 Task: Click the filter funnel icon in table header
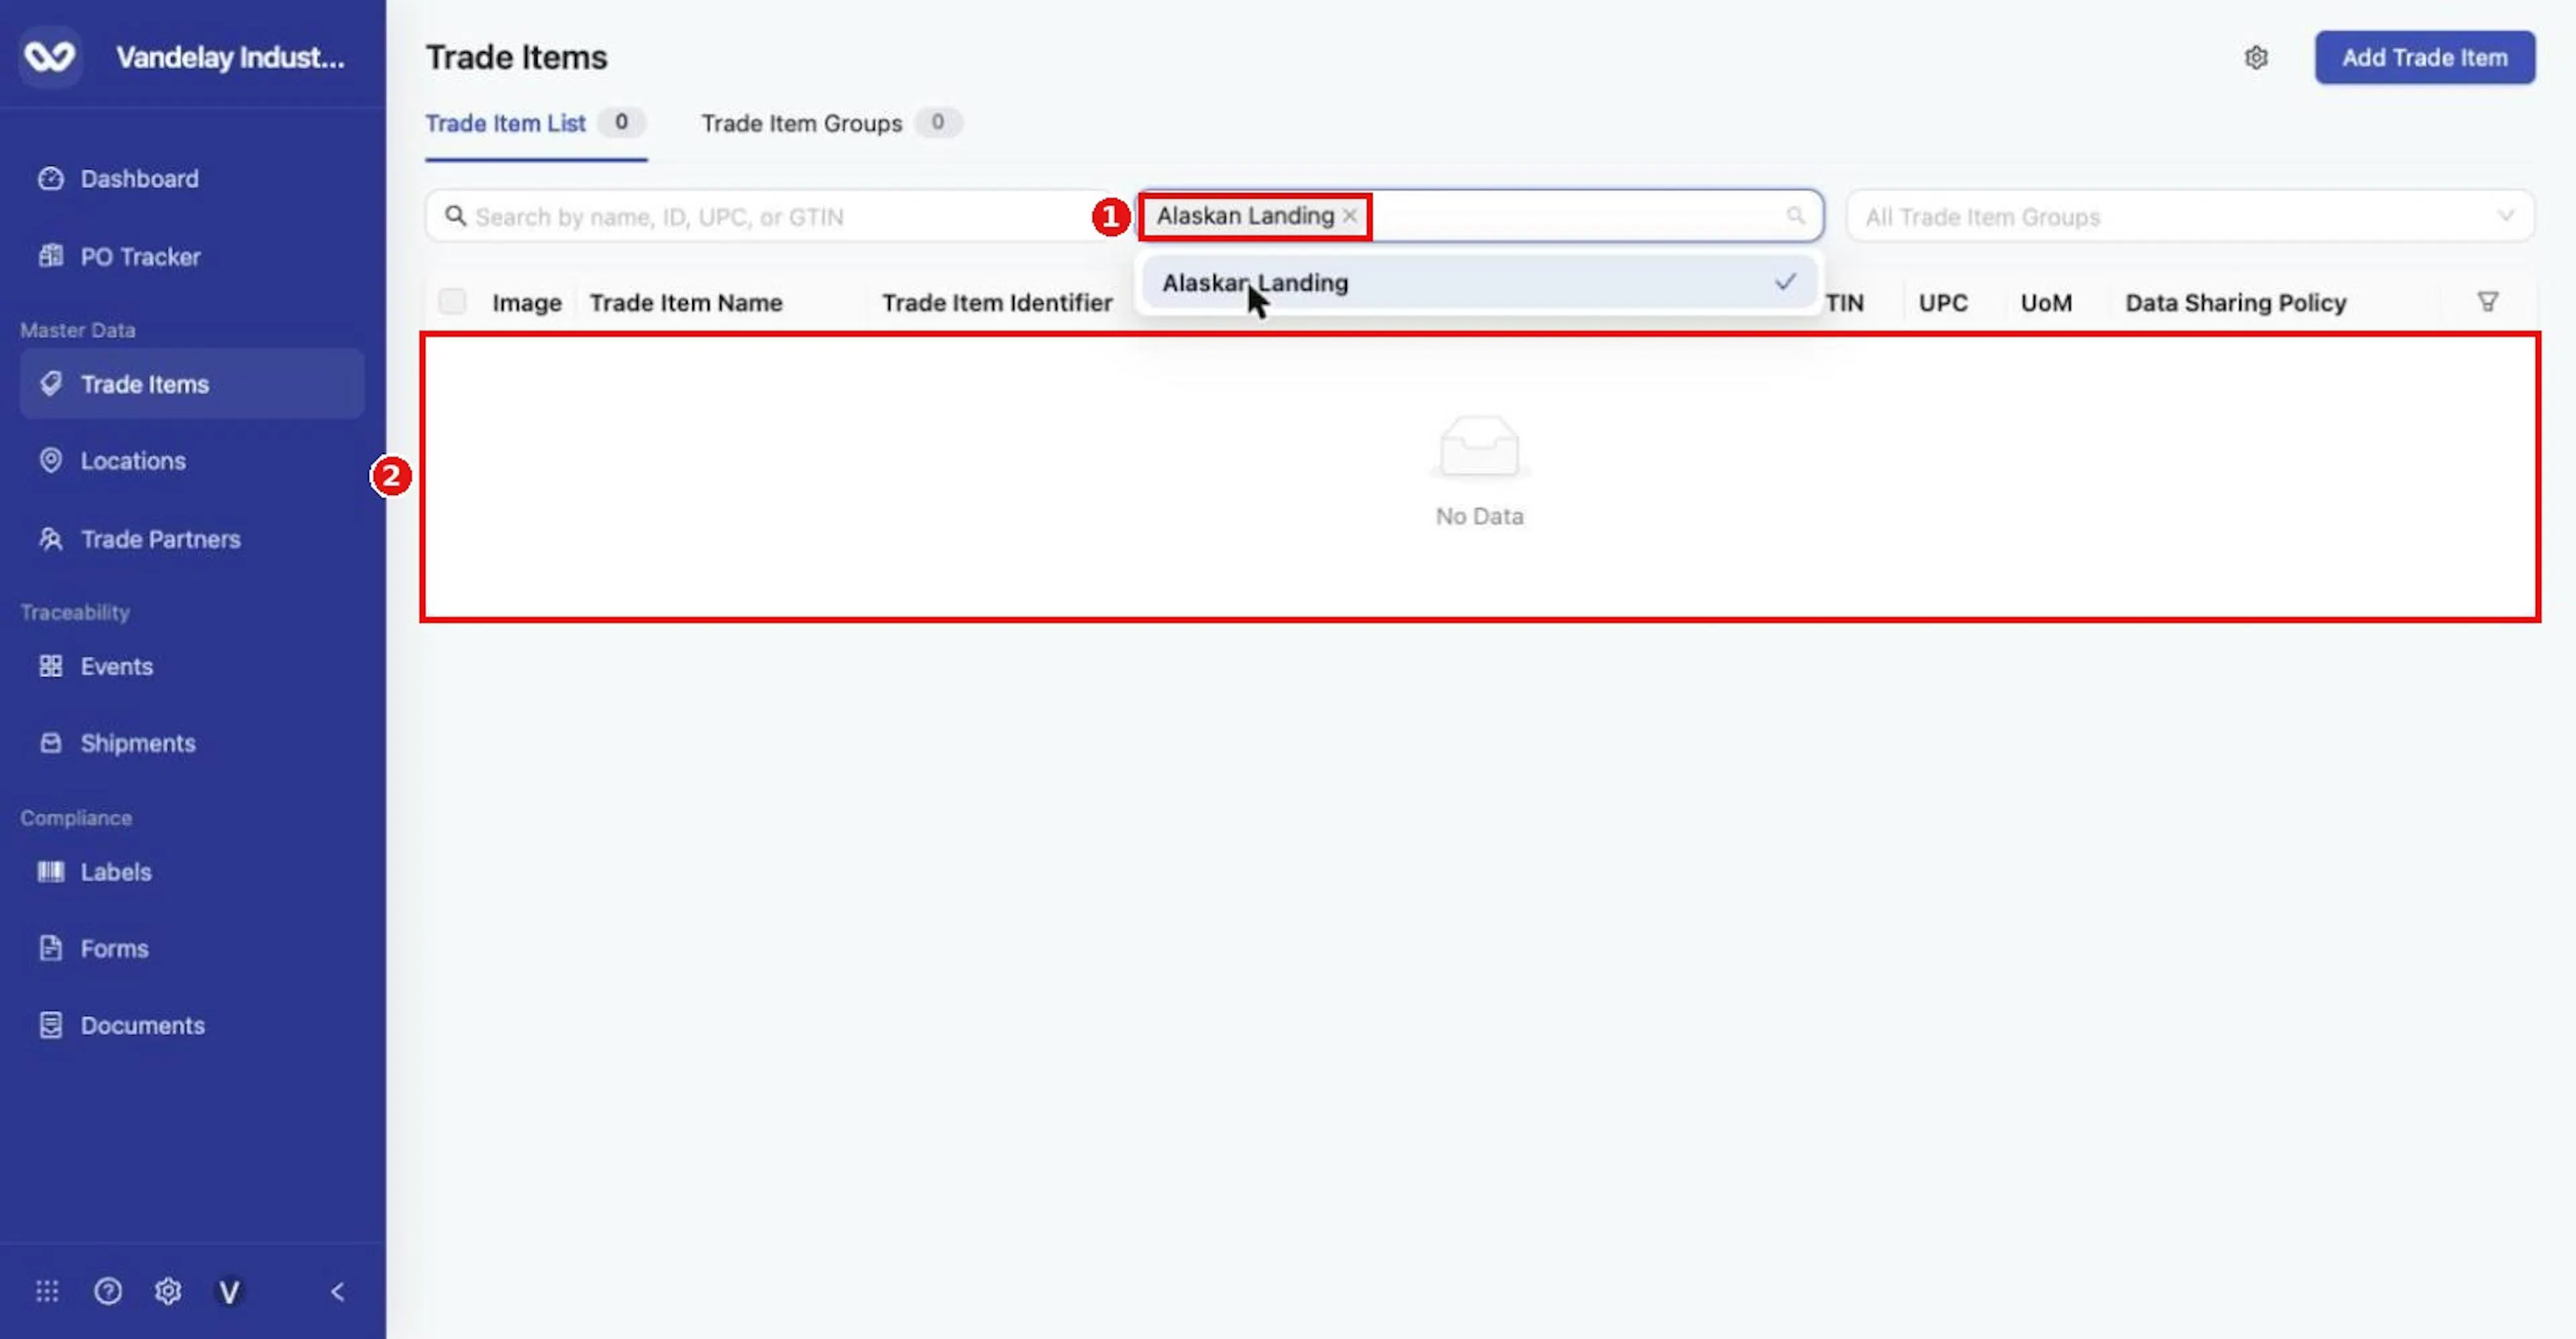[x=2488, y=302]
